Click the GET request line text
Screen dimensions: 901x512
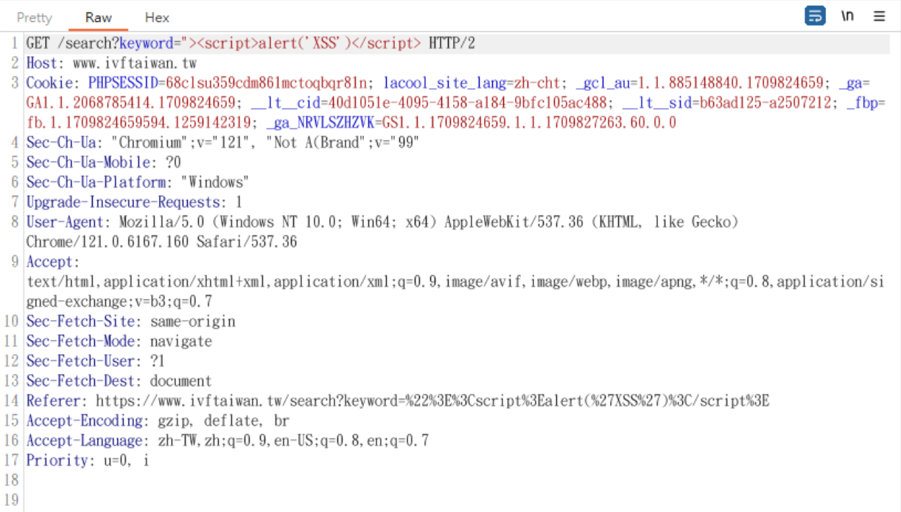[250, 43]
